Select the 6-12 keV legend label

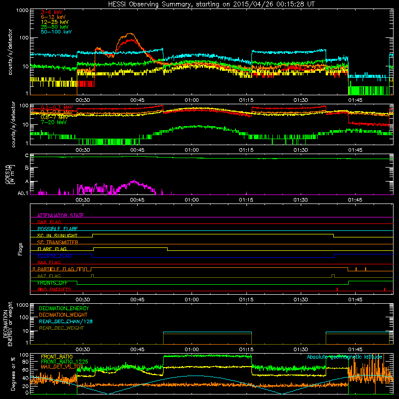tap(53, 17)
